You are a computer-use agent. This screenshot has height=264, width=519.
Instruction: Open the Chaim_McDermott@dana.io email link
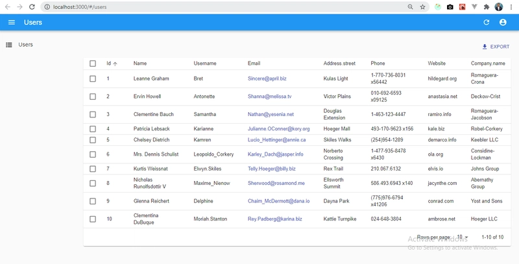pyautogui.click(x=279, y=201)
